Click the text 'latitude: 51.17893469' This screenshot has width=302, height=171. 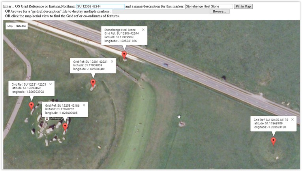tap(26, 88)
